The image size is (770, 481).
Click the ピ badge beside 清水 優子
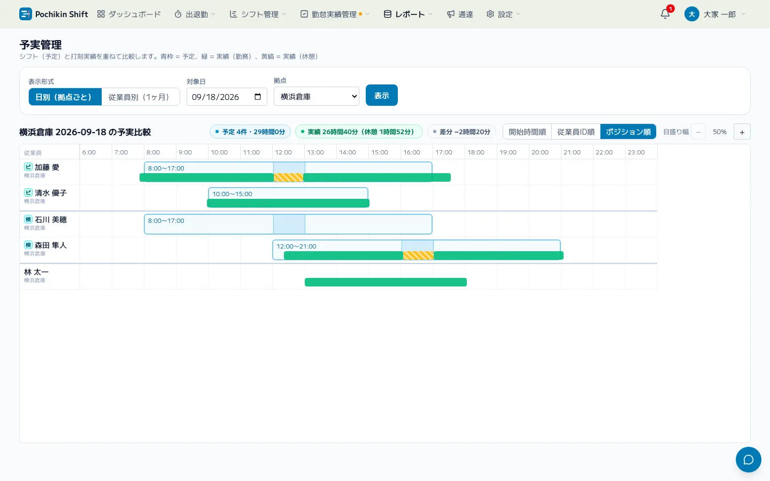[x=28, y=192]
